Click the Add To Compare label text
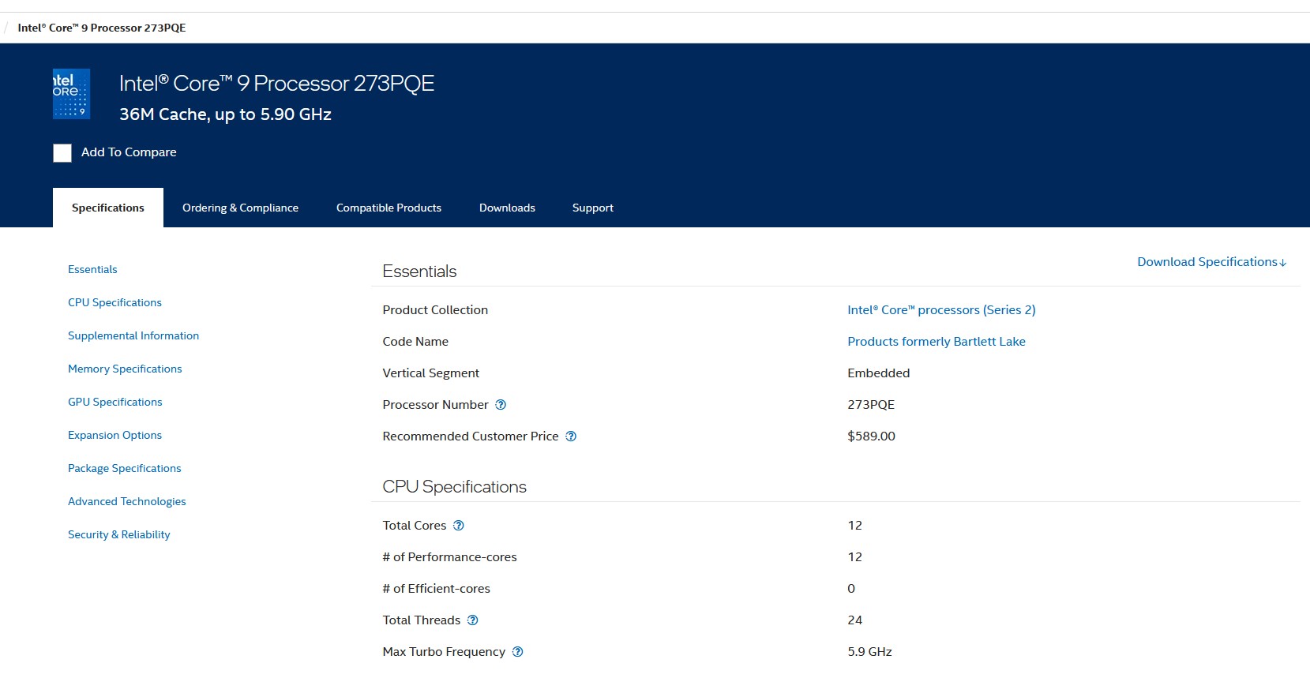Screen dimensions: 1310x678 pyautogui.click(x=129, y=152)
